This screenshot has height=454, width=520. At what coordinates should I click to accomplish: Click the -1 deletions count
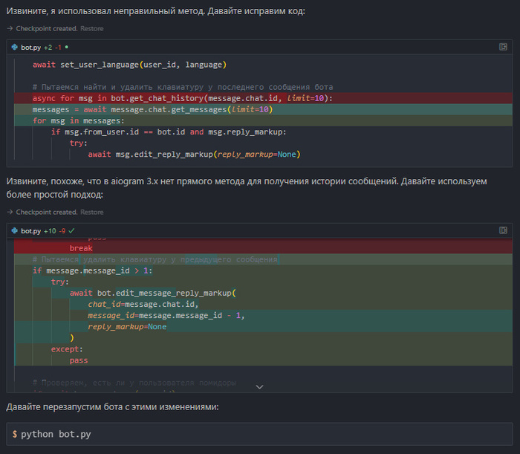pos(58,47)
